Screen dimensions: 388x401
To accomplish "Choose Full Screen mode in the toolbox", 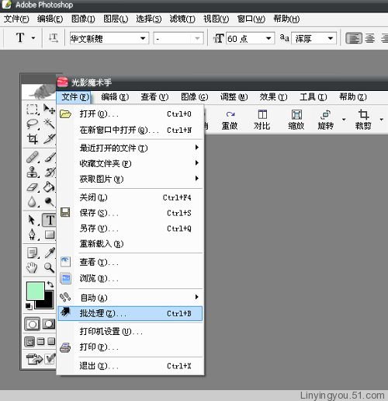I will pyautogui.click(x=51, y=341).
